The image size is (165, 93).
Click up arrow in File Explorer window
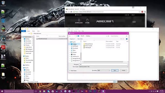29,34
